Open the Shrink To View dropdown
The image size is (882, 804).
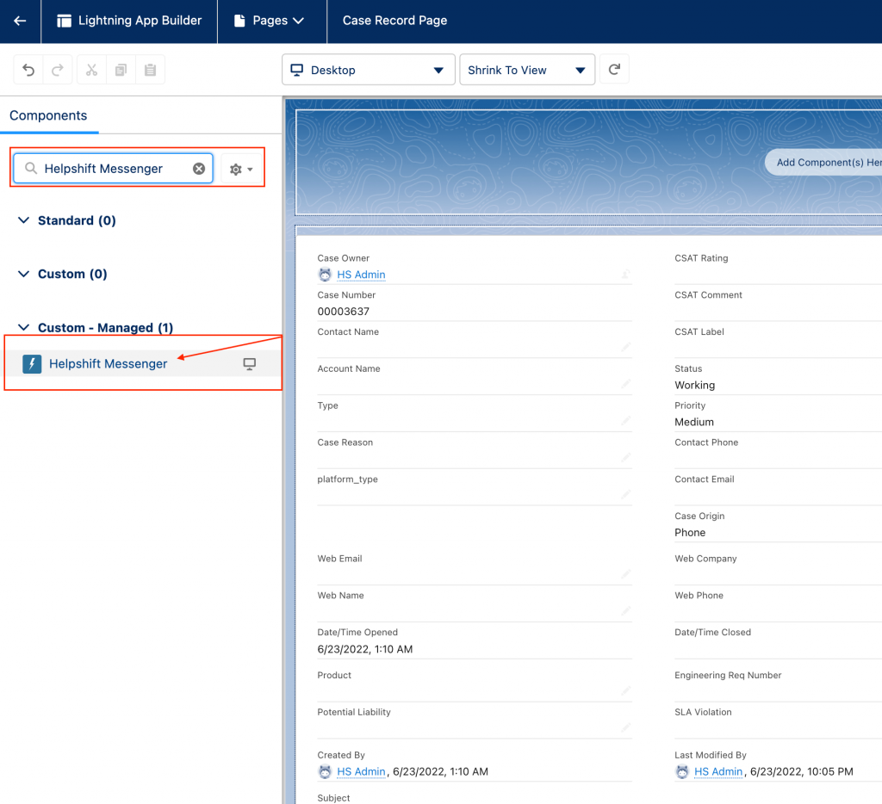526,70
